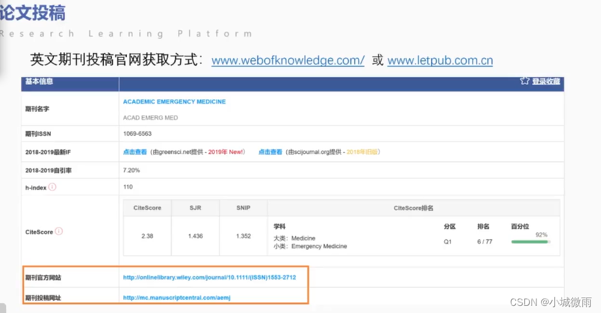Open the mc.manuscriptcentral.com/aemj submission link

[177, 297]
